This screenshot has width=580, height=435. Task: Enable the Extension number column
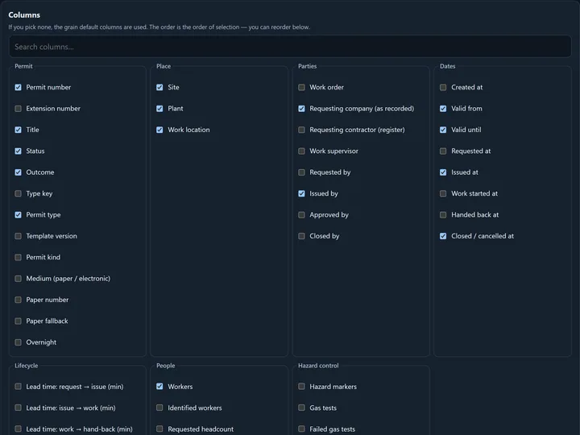click(x=18, y=109)
